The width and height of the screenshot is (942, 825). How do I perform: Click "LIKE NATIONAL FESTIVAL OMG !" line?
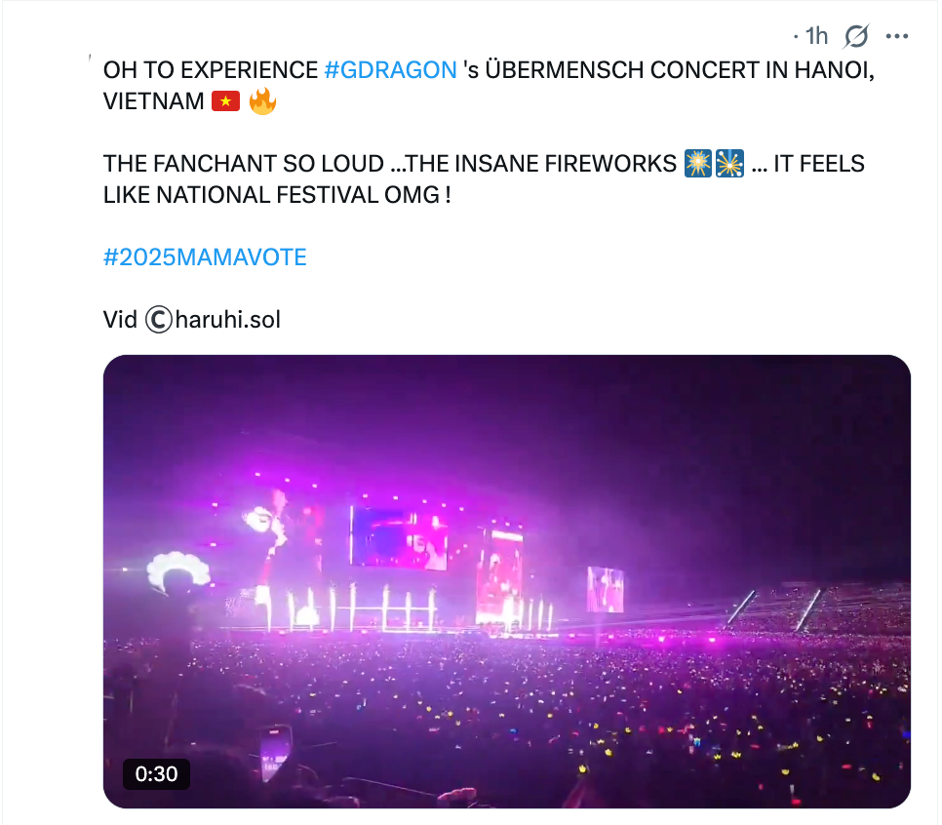tap(277, 195)
